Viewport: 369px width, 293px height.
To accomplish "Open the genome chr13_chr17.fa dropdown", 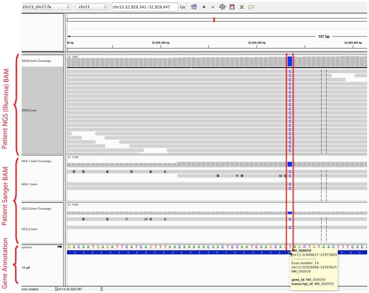I will (46, 7).
